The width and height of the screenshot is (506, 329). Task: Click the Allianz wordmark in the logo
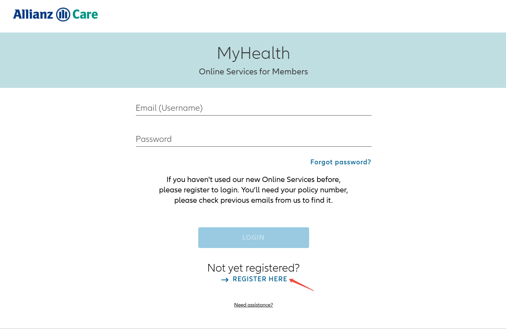[33, 15]
